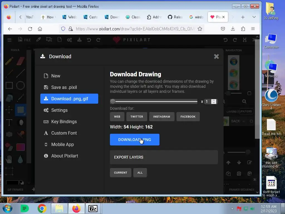Close the Pixilart tab
Viewport: 285px width, 214px height.
[223, 17]
